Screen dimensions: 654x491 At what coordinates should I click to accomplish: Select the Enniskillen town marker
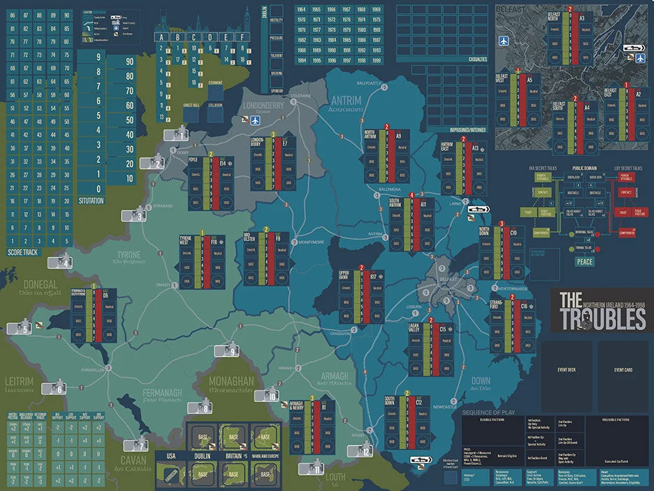click(108, 368)
